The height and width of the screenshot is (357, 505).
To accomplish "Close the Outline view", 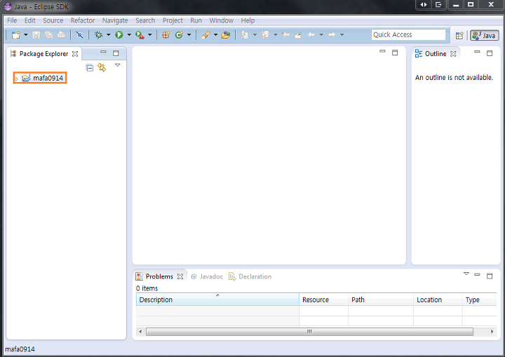I will [453, 54].
